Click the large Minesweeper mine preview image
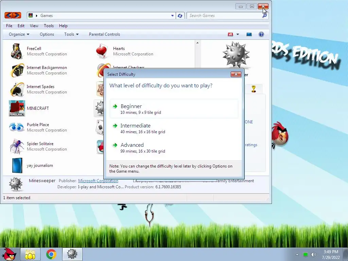The width and height of the screenshot is (348, 261). pos(236,55)
